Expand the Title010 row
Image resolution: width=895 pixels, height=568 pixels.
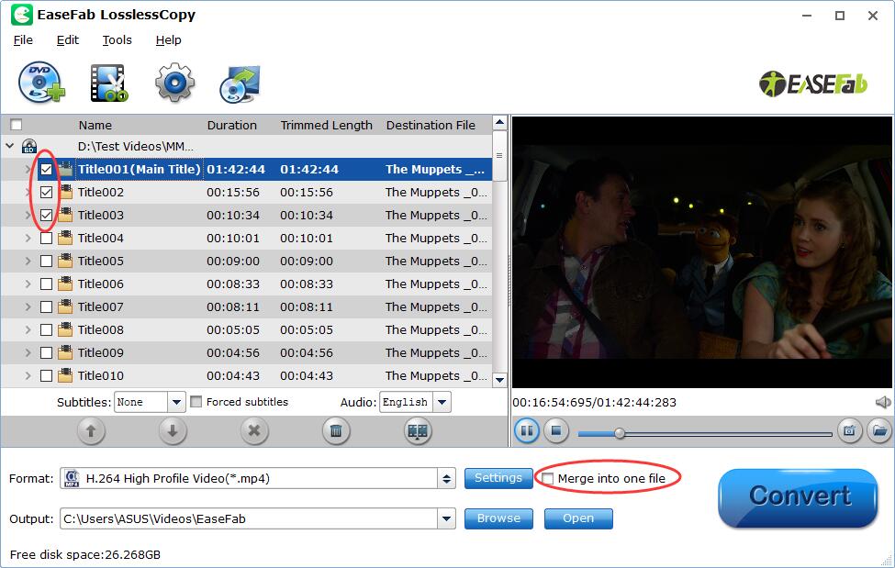click(28, 375)
